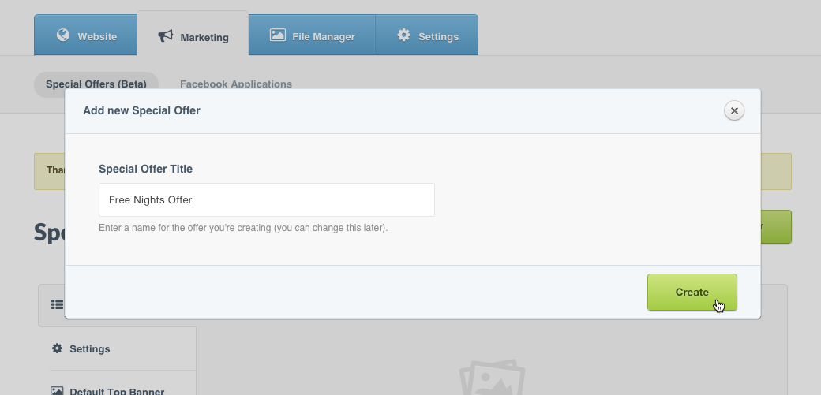Open the Facebook Applications sub-tab
Image resolution: width=821 pixels, height=395 pixels.
[x=235, y=84]
